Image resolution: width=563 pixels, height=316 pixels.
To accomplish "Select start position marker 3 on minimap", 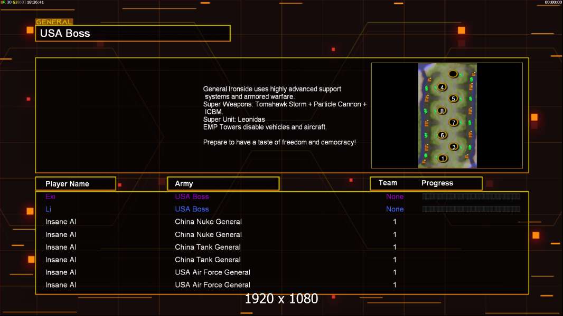I will 454,147.
